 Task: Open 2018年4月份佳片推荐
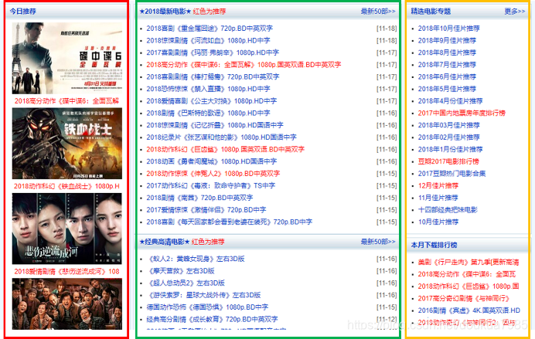[451, 101]
